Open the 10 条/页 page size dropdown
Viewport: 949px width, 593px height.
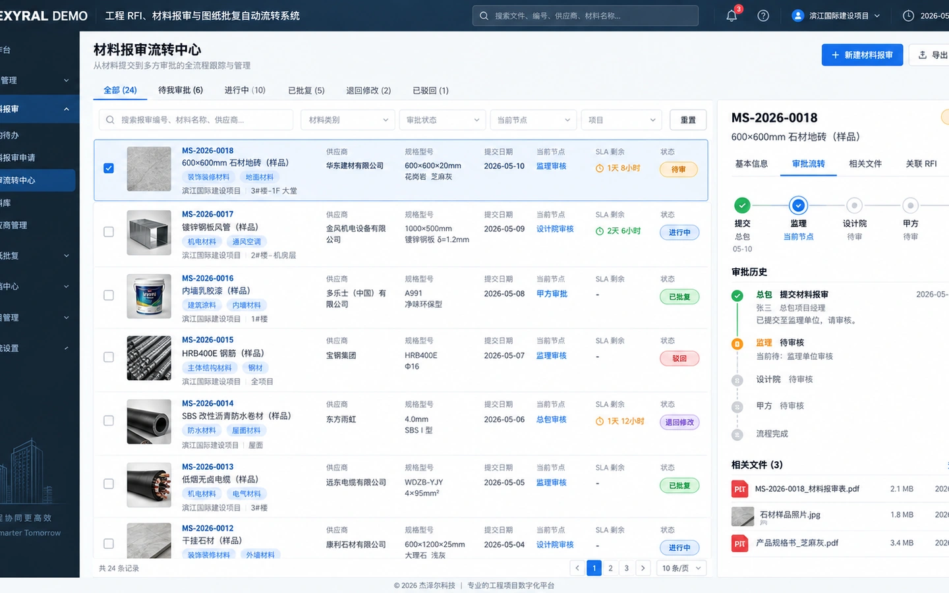[x=681, y=568]
